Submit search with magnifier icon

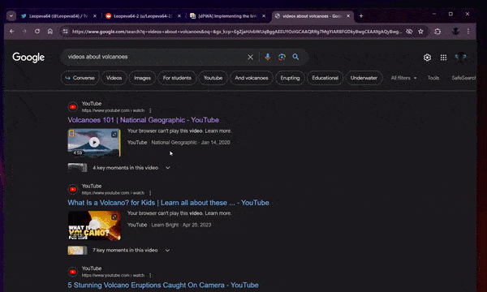pyautogui.click(x=295, y=57)
